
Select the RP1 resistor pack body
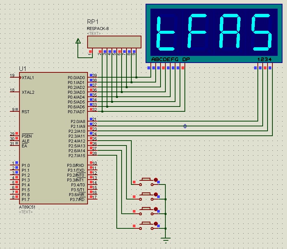tap(114, 42)
